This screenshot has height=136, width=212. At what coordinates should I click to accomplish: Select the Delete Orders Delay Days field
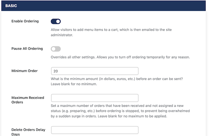click(x=95, y=130)
